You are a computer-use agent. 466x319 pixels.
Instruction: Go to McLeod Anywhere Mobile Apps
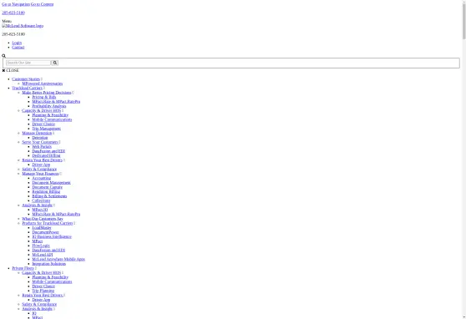click(x=58, y=259)
